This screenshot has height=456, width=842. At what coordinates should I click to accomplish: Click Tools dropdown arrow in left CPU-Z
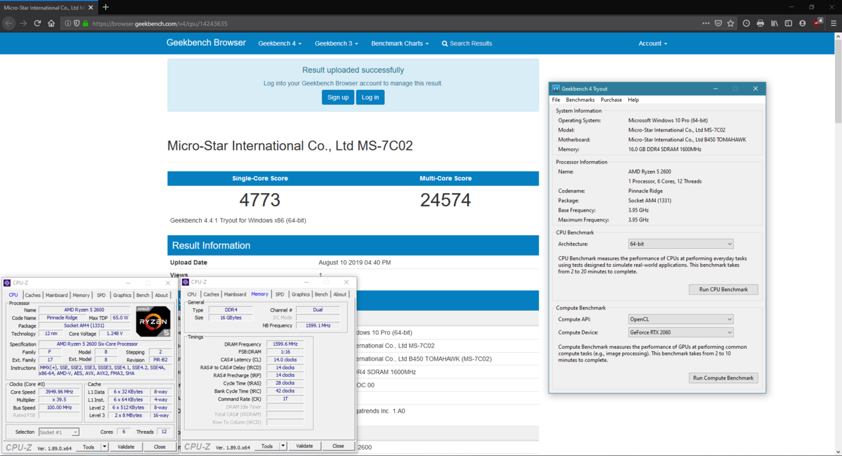pos(104,447)
